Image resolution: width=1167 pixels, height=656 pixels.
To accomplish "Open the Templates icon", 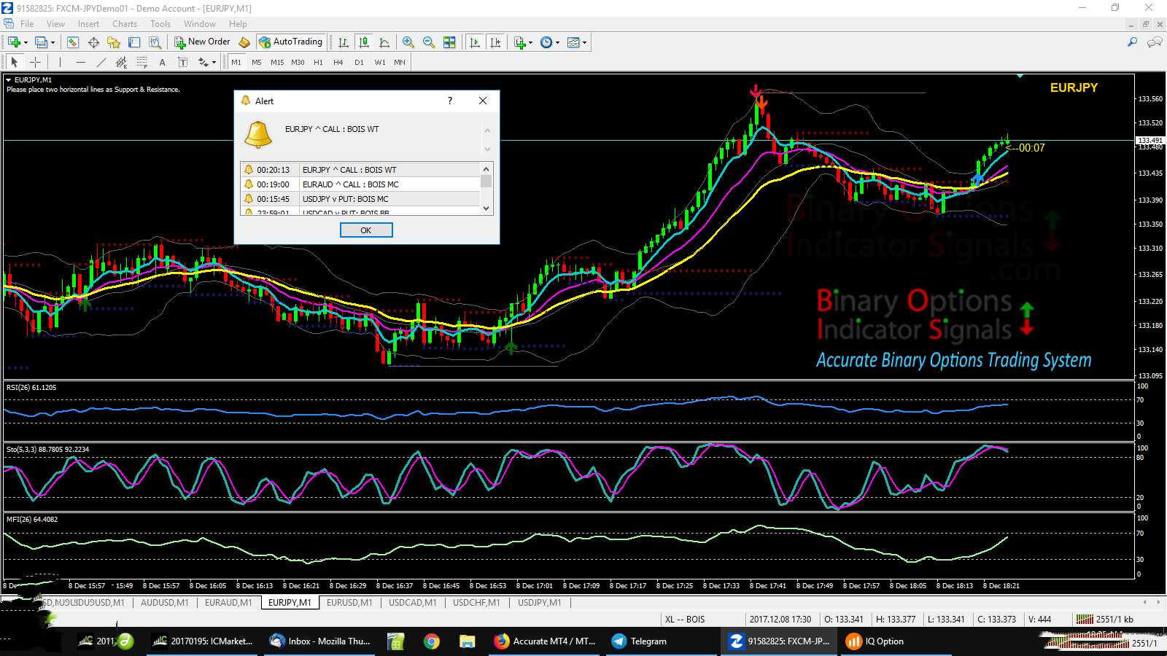I will (x=573, y=42).
